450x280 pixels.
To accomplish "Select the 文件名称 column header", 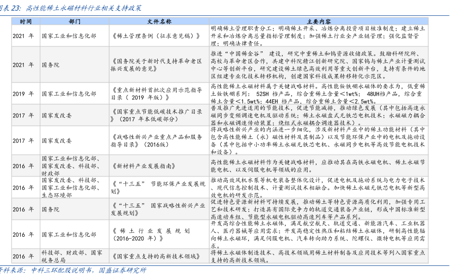I will click(x=158, y=21).
